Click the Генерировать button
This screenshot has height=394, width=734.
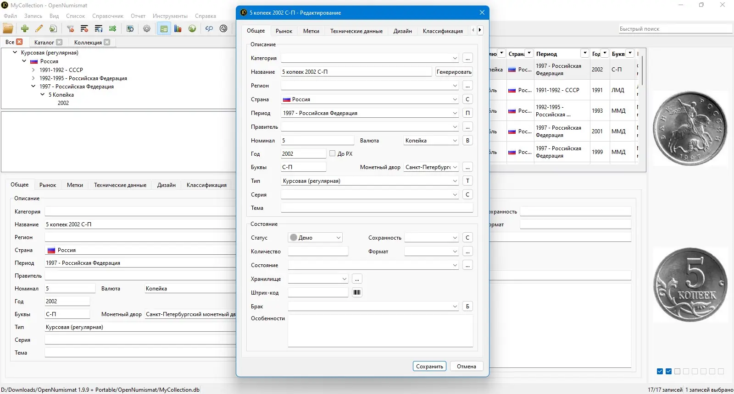pos(454,72)
